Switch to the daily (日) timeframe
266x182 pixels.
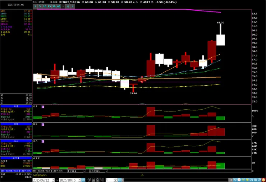tap(63, 6)
